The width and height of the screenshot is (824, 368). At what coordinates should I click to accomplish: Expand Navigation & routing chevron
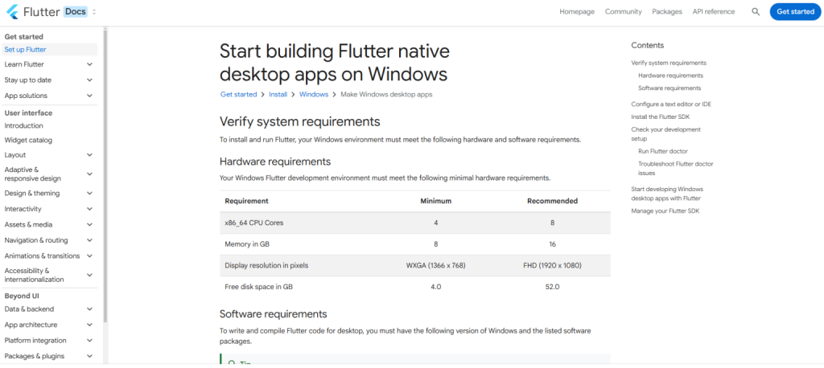pyautogui.click(x=89, y=240)
